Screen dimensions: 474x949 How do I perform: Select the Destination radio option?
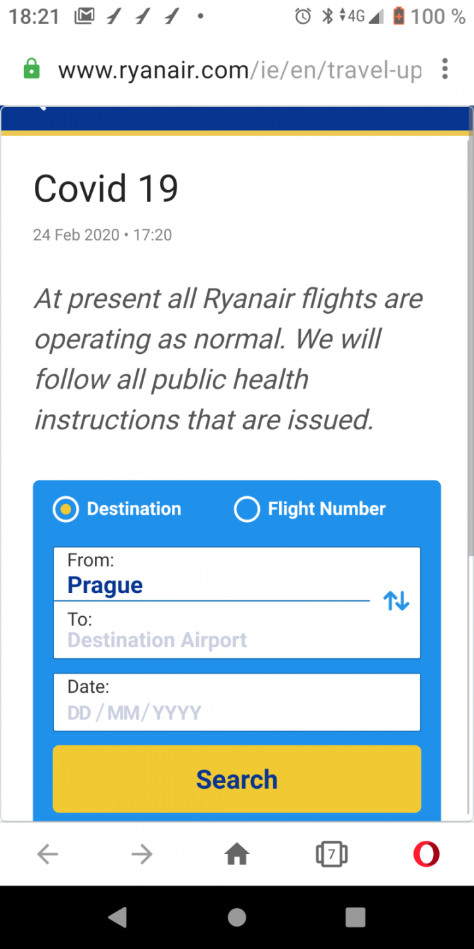(66, 509)
